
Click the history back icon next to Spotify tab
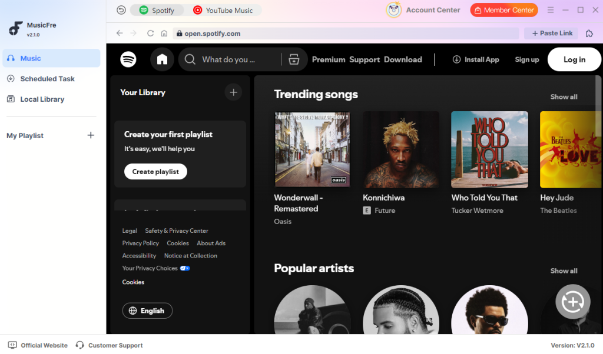pyautogui.click(x=121, y=10)
